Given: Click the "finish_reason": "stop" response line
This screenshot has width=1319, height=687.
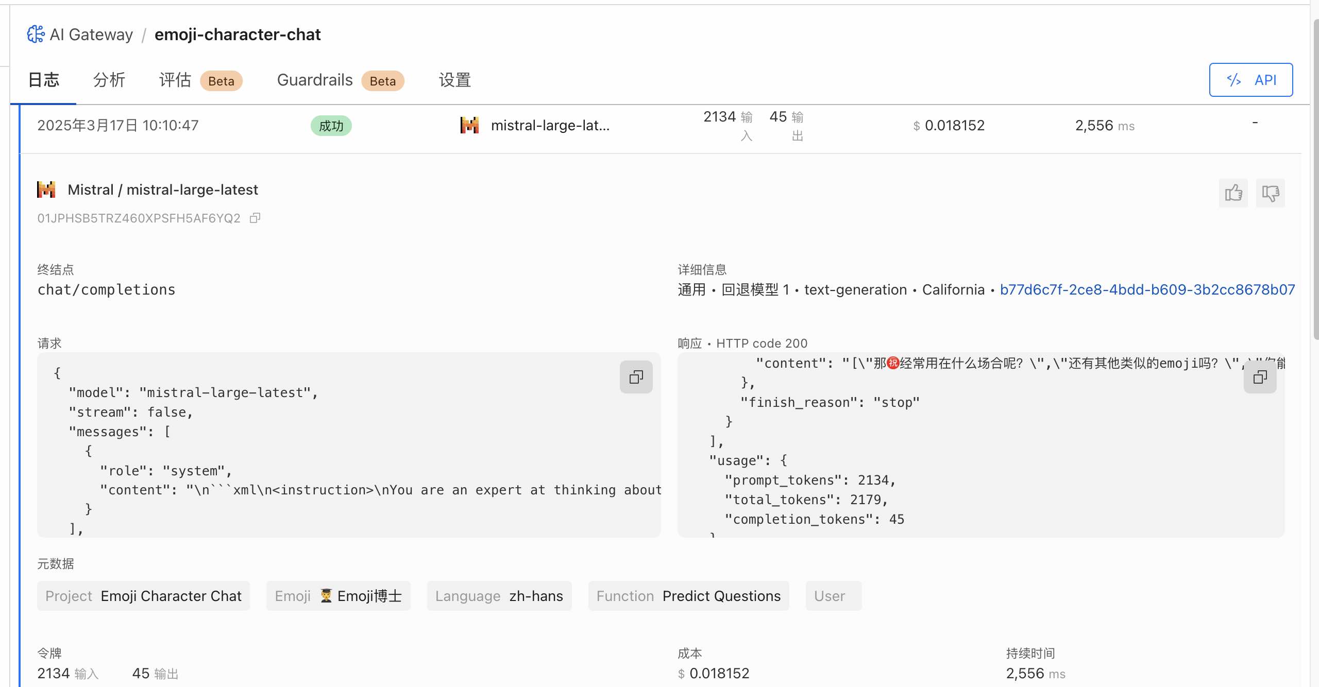Looking at the screenshot, I should tap(830, 402).
